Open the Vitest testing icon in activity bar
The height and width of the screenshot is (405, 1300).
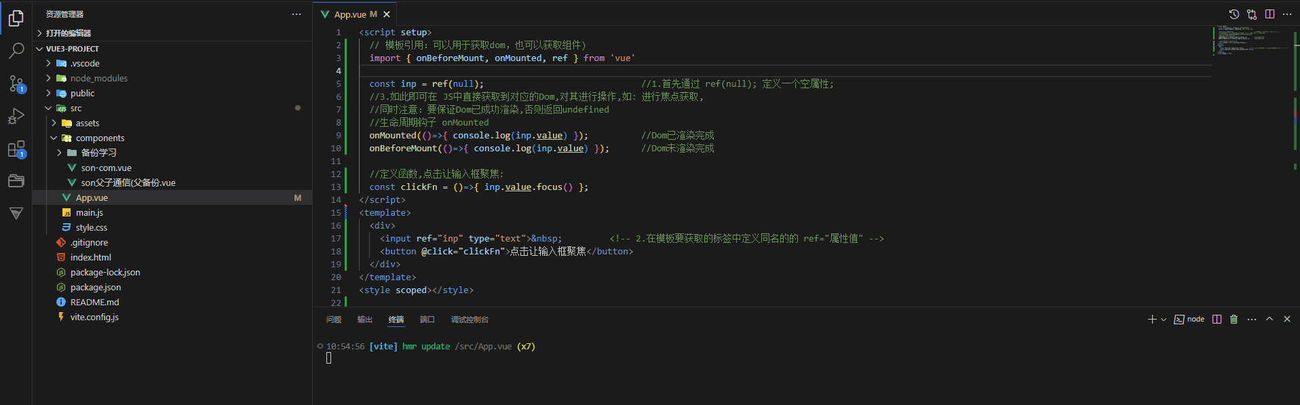[x=16, y=213]
